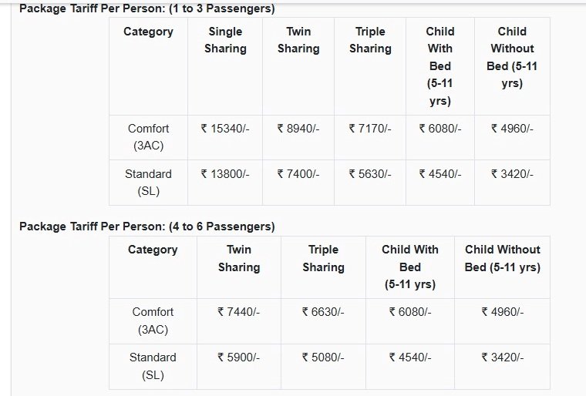Click the Category header in the first table

(148, 32)
